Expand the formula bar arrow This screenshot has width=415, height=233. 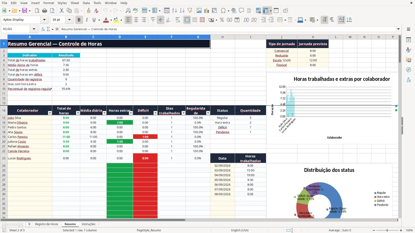coord(398,29)
